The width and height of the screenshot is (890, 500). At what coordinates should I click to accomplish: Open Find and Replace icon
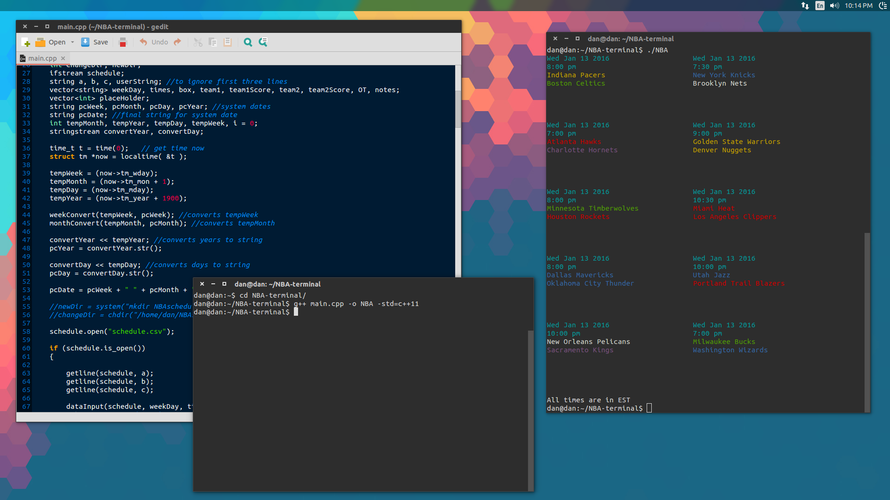[263, 42]
